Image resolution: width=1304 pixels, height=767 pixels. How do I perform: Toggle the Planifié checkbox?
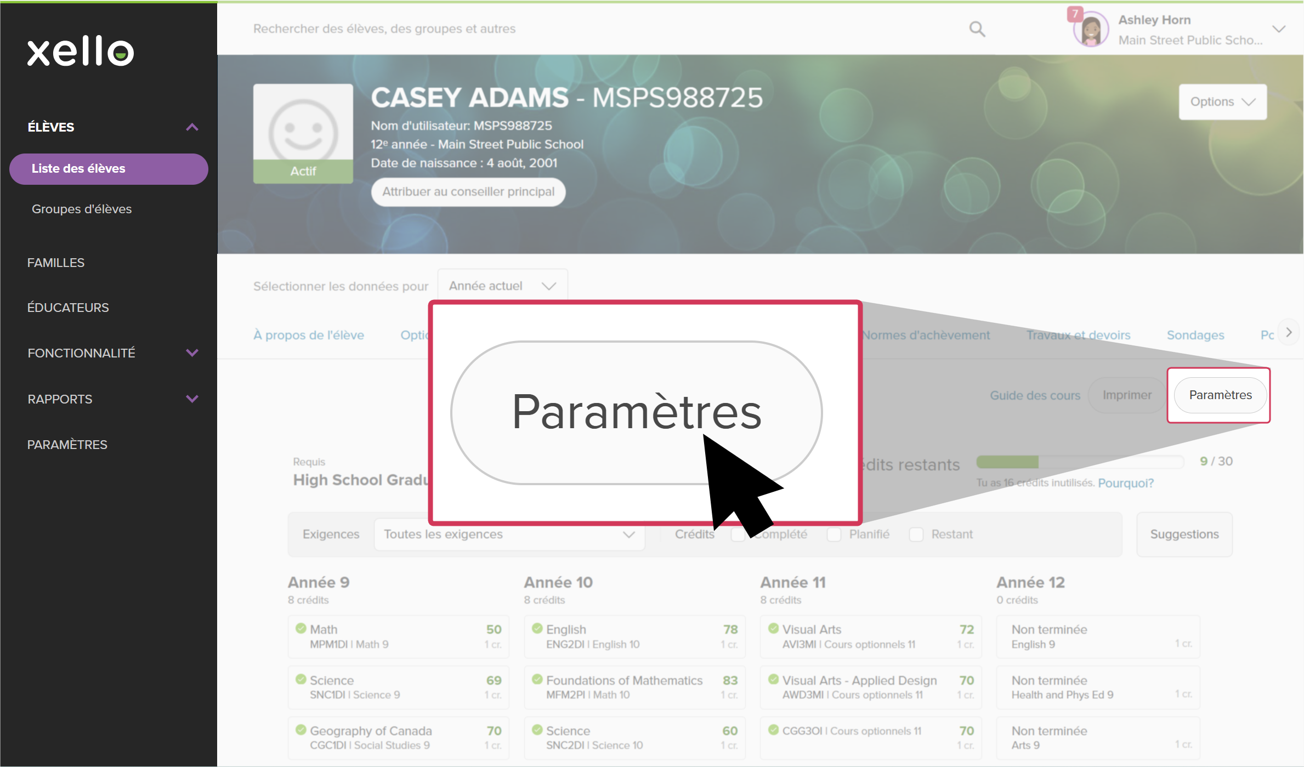tap(834, 535)
